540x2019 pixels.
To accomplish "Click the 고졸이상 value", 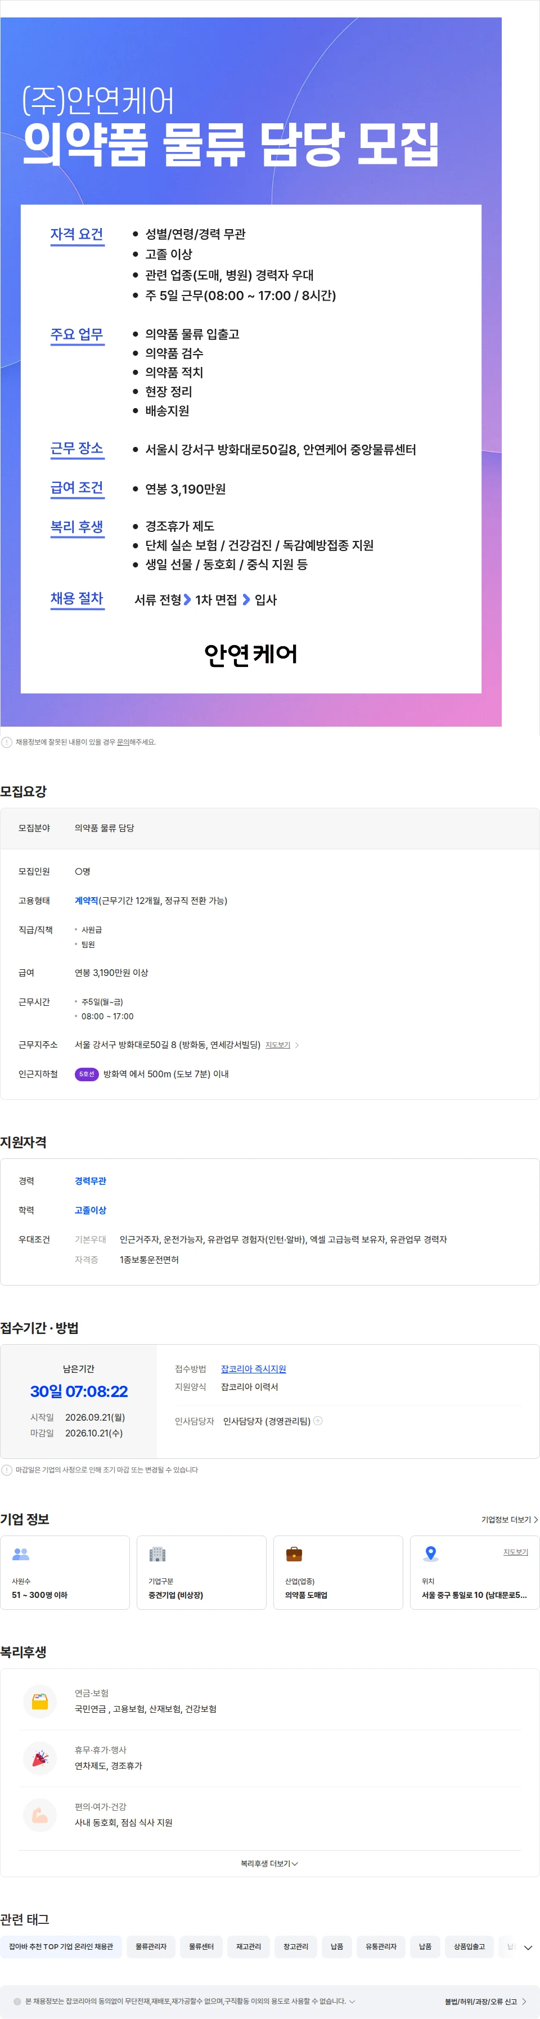I will [x=90, y=1210].
